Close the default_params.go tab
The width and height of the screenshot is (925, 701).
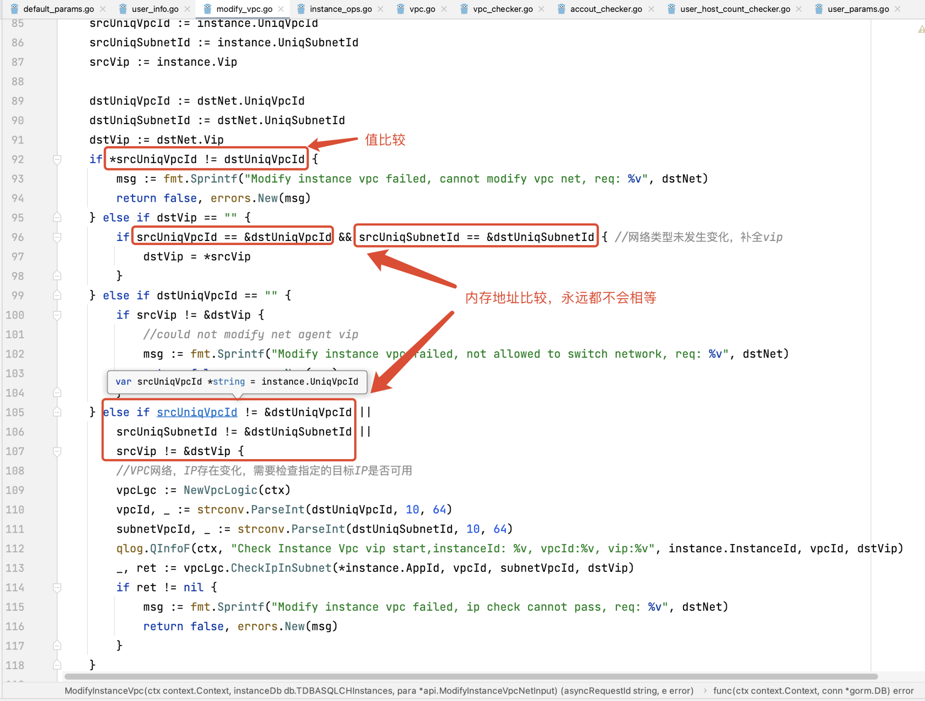tap(103, 9)
